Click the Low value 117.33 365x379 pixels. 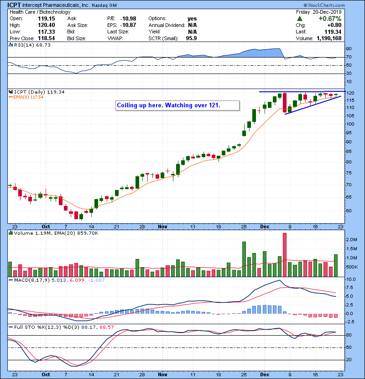point(47,32)
